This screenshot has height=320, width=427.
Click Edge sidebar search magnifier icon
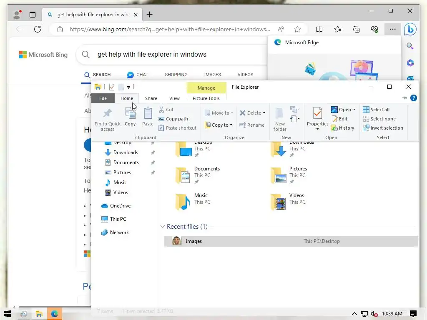[x=410, y=46]
